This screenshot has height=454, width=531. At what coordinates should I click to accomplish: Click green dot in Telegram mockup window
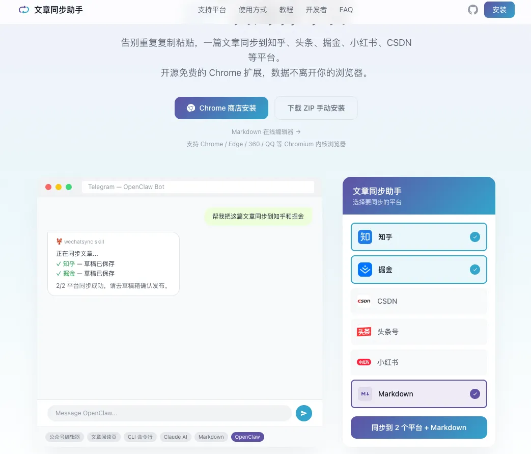tap(69, 187)
